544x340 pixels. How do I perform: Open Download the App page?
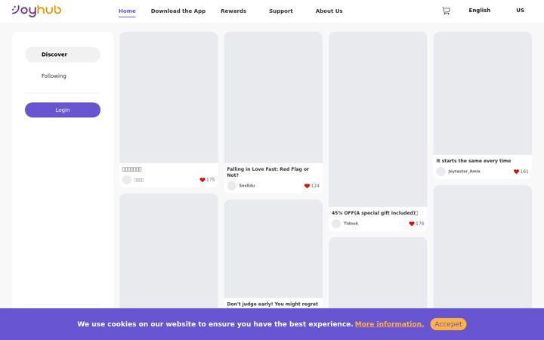[x=178, y=11]
